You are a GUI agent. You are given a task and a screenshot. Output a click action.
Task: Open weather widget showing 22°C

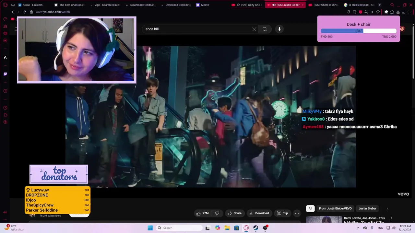coord(15,228)
